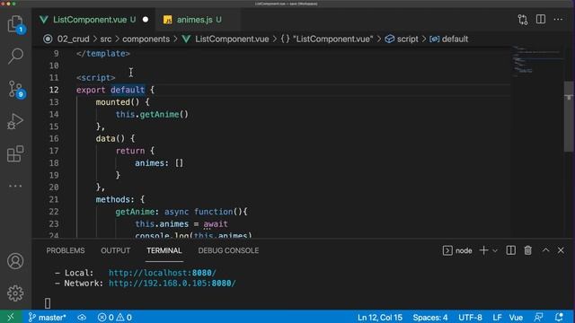Open src breadcrumb segment

106,39
